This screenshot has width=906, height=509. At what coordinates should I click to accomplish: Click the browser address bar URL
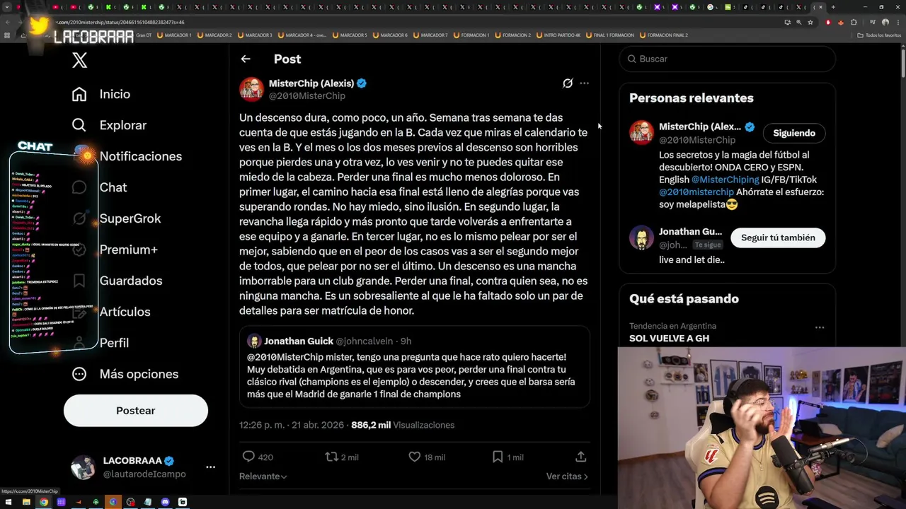120,22
